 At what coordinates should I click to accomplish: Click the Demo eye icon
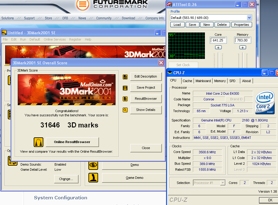coord(93,165)
